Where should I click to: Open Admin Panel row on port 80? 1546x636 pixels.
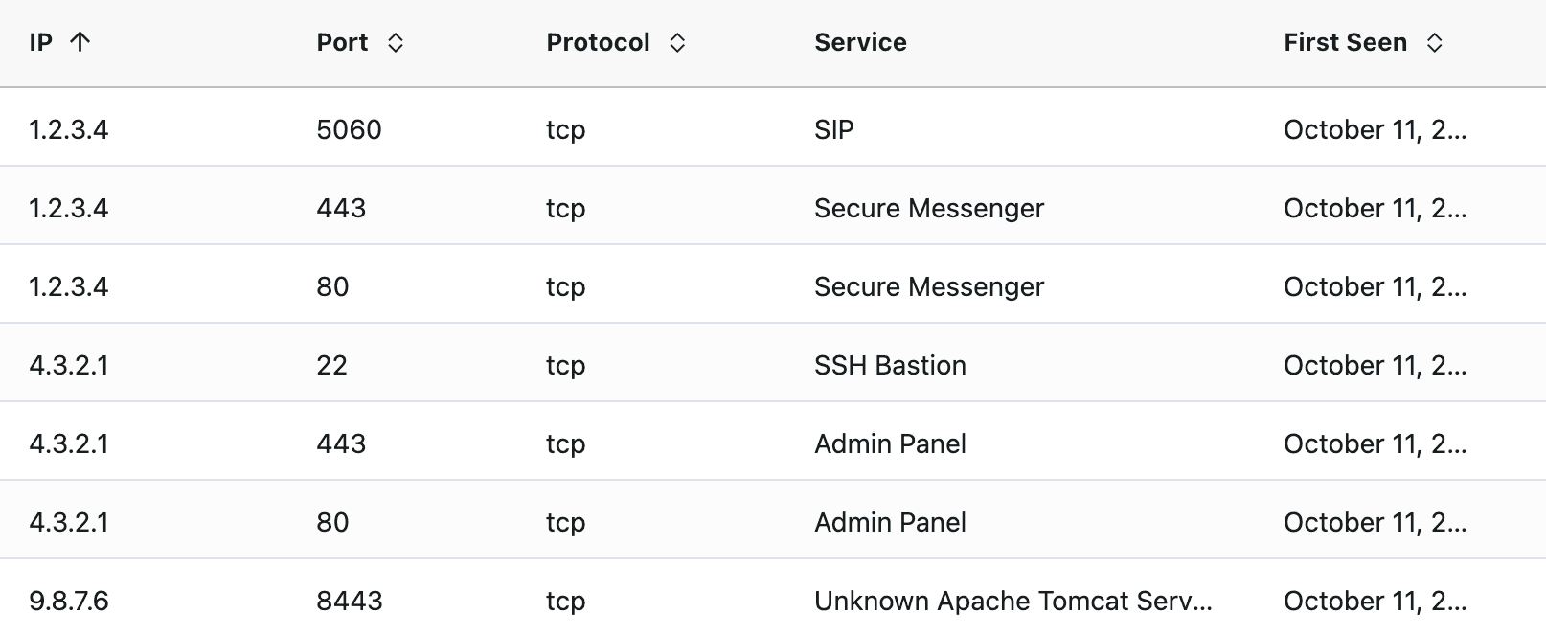(773, 520)
